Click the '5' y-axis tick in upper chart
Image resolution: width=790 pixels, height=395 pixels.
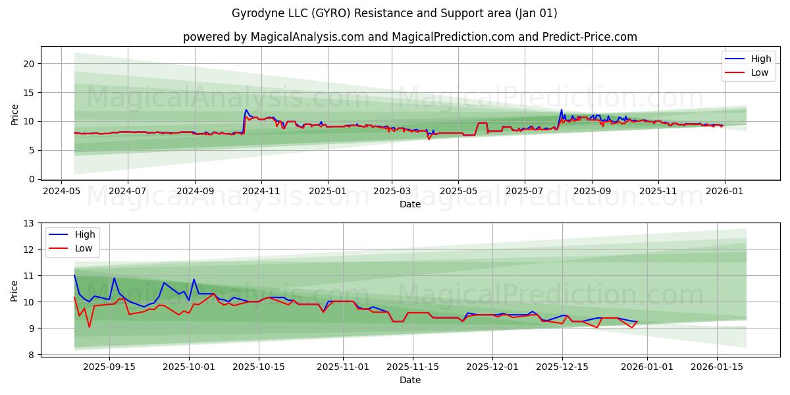pos(31,150)
